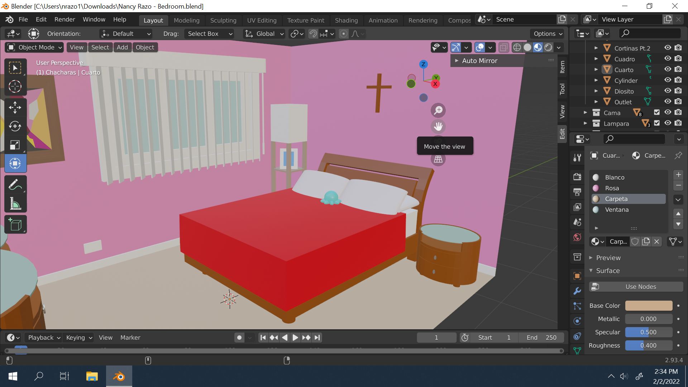This screenshot has width=688, height=387.
Task: Select the Annotate tool
Action: tap(15, 185)
